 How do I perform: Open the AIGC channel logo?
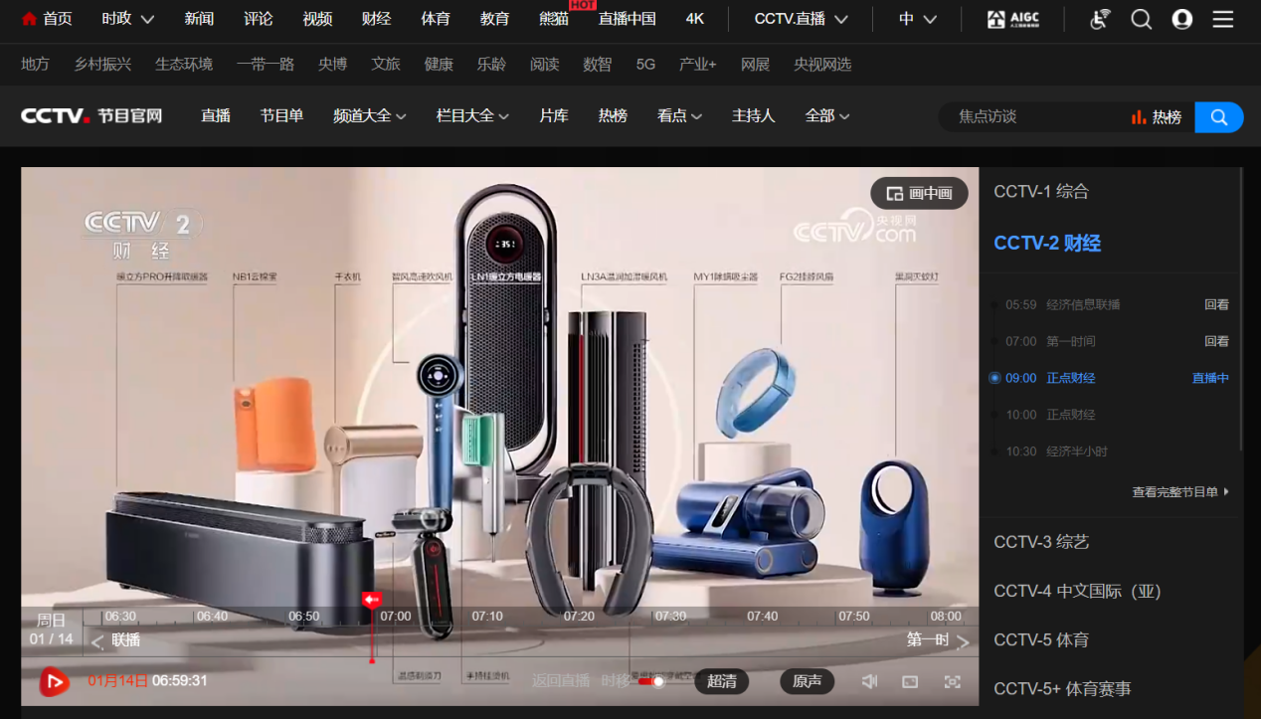(1012, 19)
